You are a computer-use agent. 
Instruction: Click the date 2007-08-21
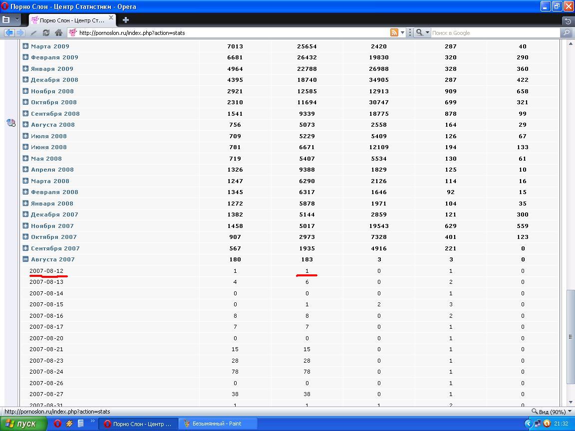pyautogui.click(x=46, y=349)
